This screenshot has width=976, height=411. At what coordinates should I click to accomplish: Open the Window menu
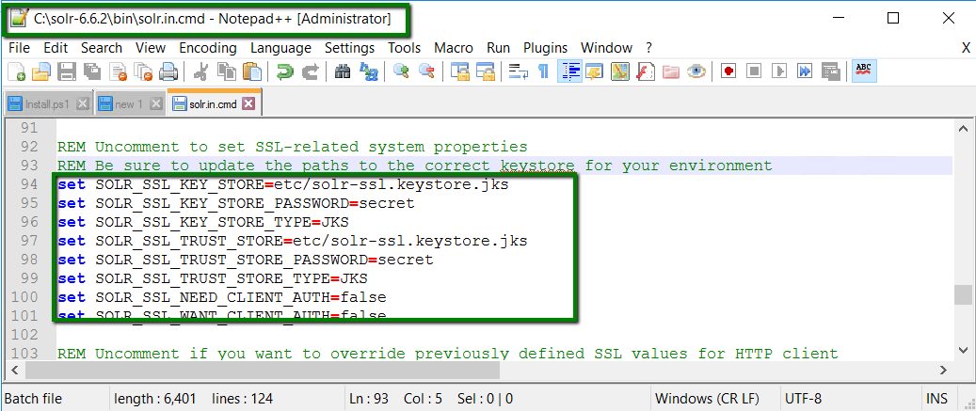point(606,48)
